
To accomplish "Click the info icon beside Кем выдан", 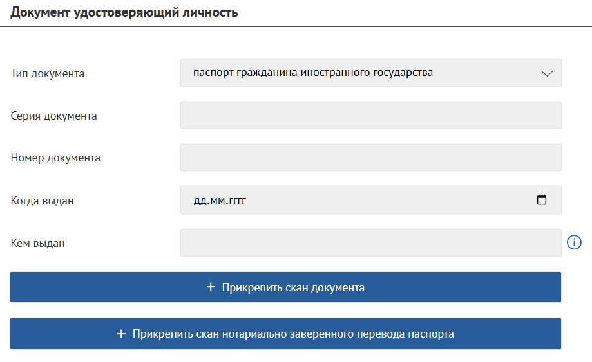I will coord(574,242).
